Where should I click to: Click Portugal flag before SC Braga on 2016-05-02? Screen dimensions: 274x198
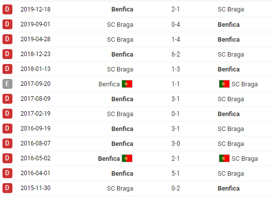pos(224,158)
